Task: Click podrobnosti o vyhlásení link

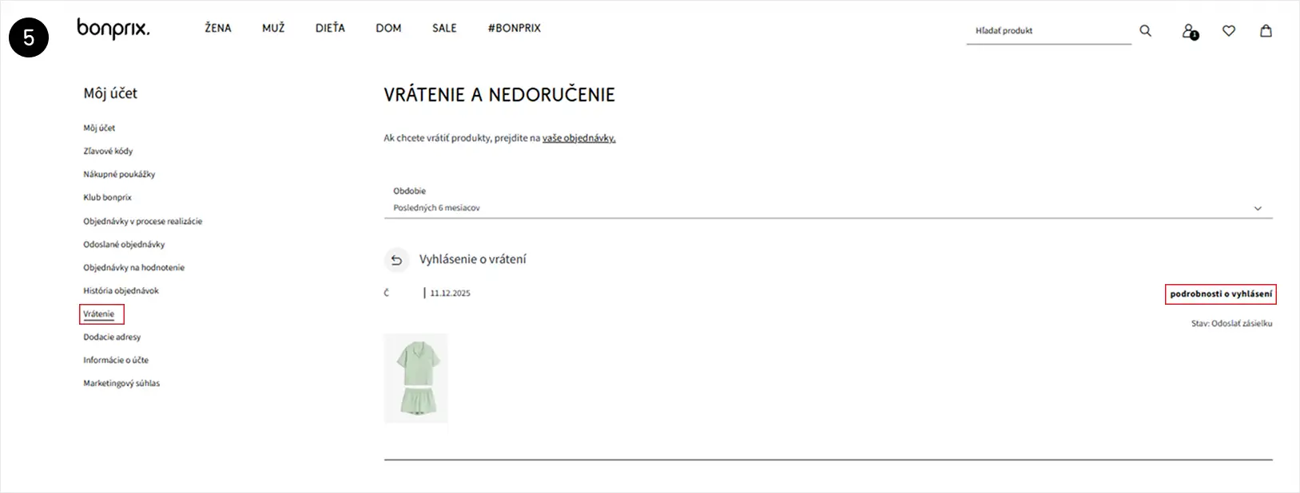Action: coord(1220,294)
